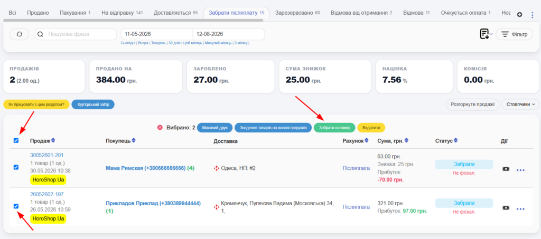This screenshot has height=239, width=541.
Task: Click the 3 місяці date shortcut
Action: tap(241, 43)
